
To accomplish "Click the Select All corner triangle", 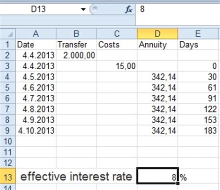I will [8, 33].
